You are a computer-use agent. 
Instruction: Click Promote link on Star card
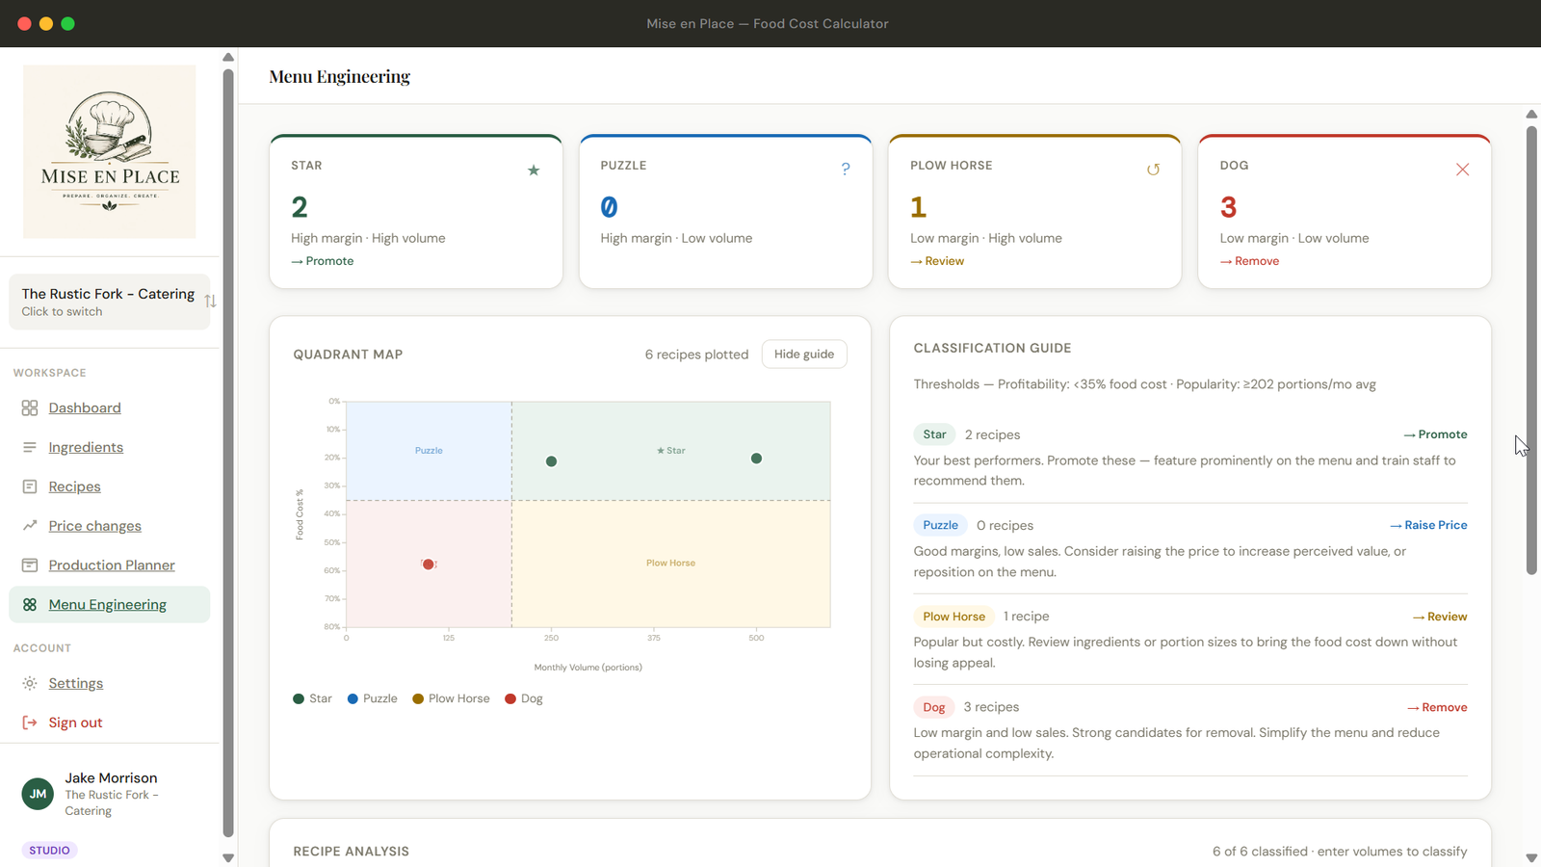click(323, 261)
